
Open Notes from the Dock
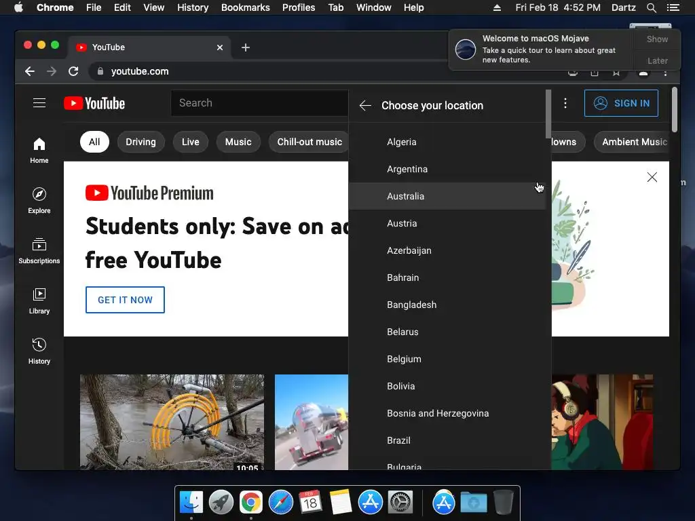341,502
